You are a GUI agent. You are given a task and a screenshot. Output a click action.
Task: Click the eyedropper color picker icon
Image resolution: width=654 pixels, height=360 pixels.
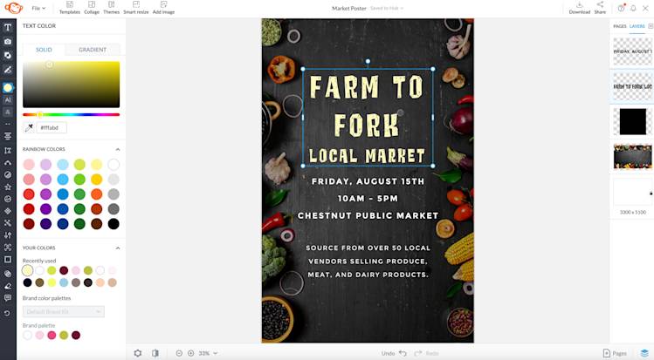(29, 128)
